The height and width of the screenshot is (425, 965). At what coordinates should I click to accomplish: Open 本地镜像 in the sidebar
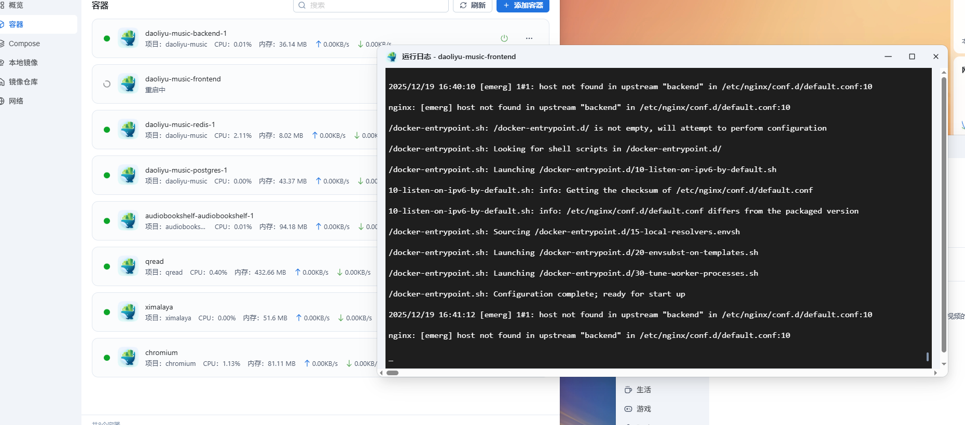pyautogui.click(x=23, y=63)
